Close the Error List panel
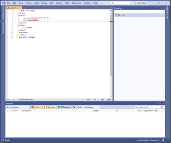The width and height of the screenshot is (171, 143). click(x=163, y=103)
